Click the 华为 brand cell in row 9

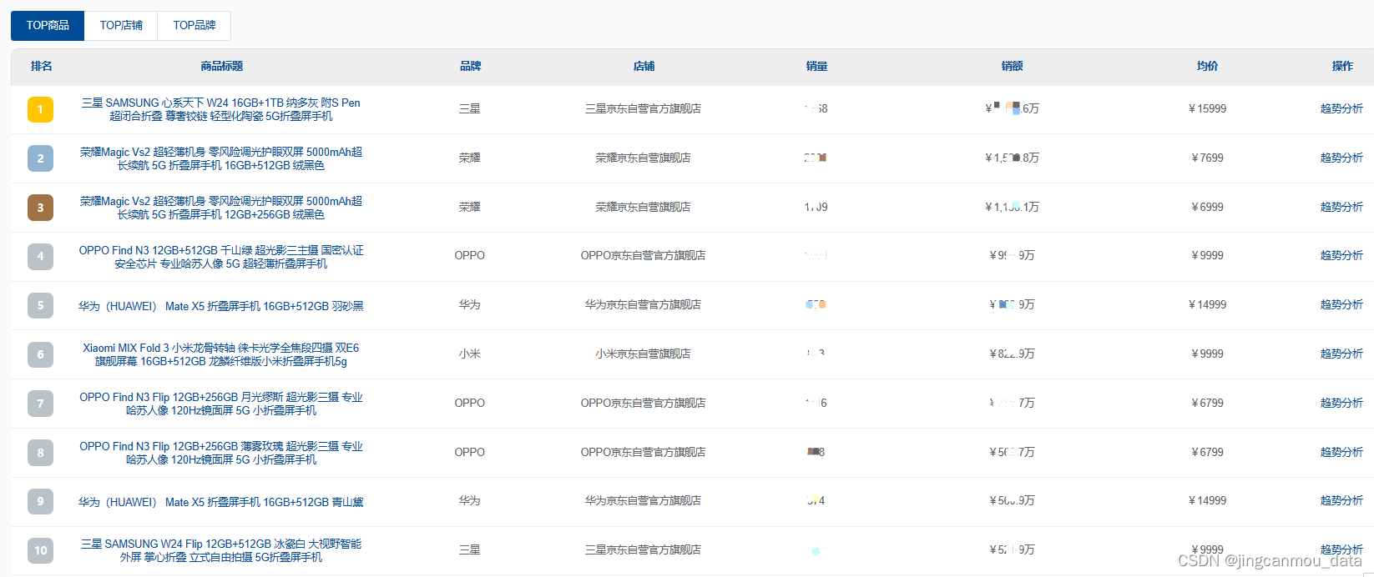coord(470,500)
